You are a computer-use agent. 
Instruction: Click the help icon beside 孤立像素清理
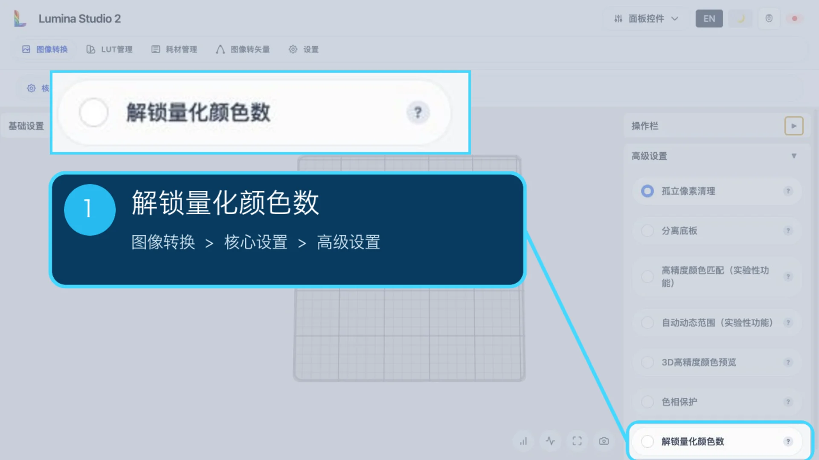coord(788,191)
